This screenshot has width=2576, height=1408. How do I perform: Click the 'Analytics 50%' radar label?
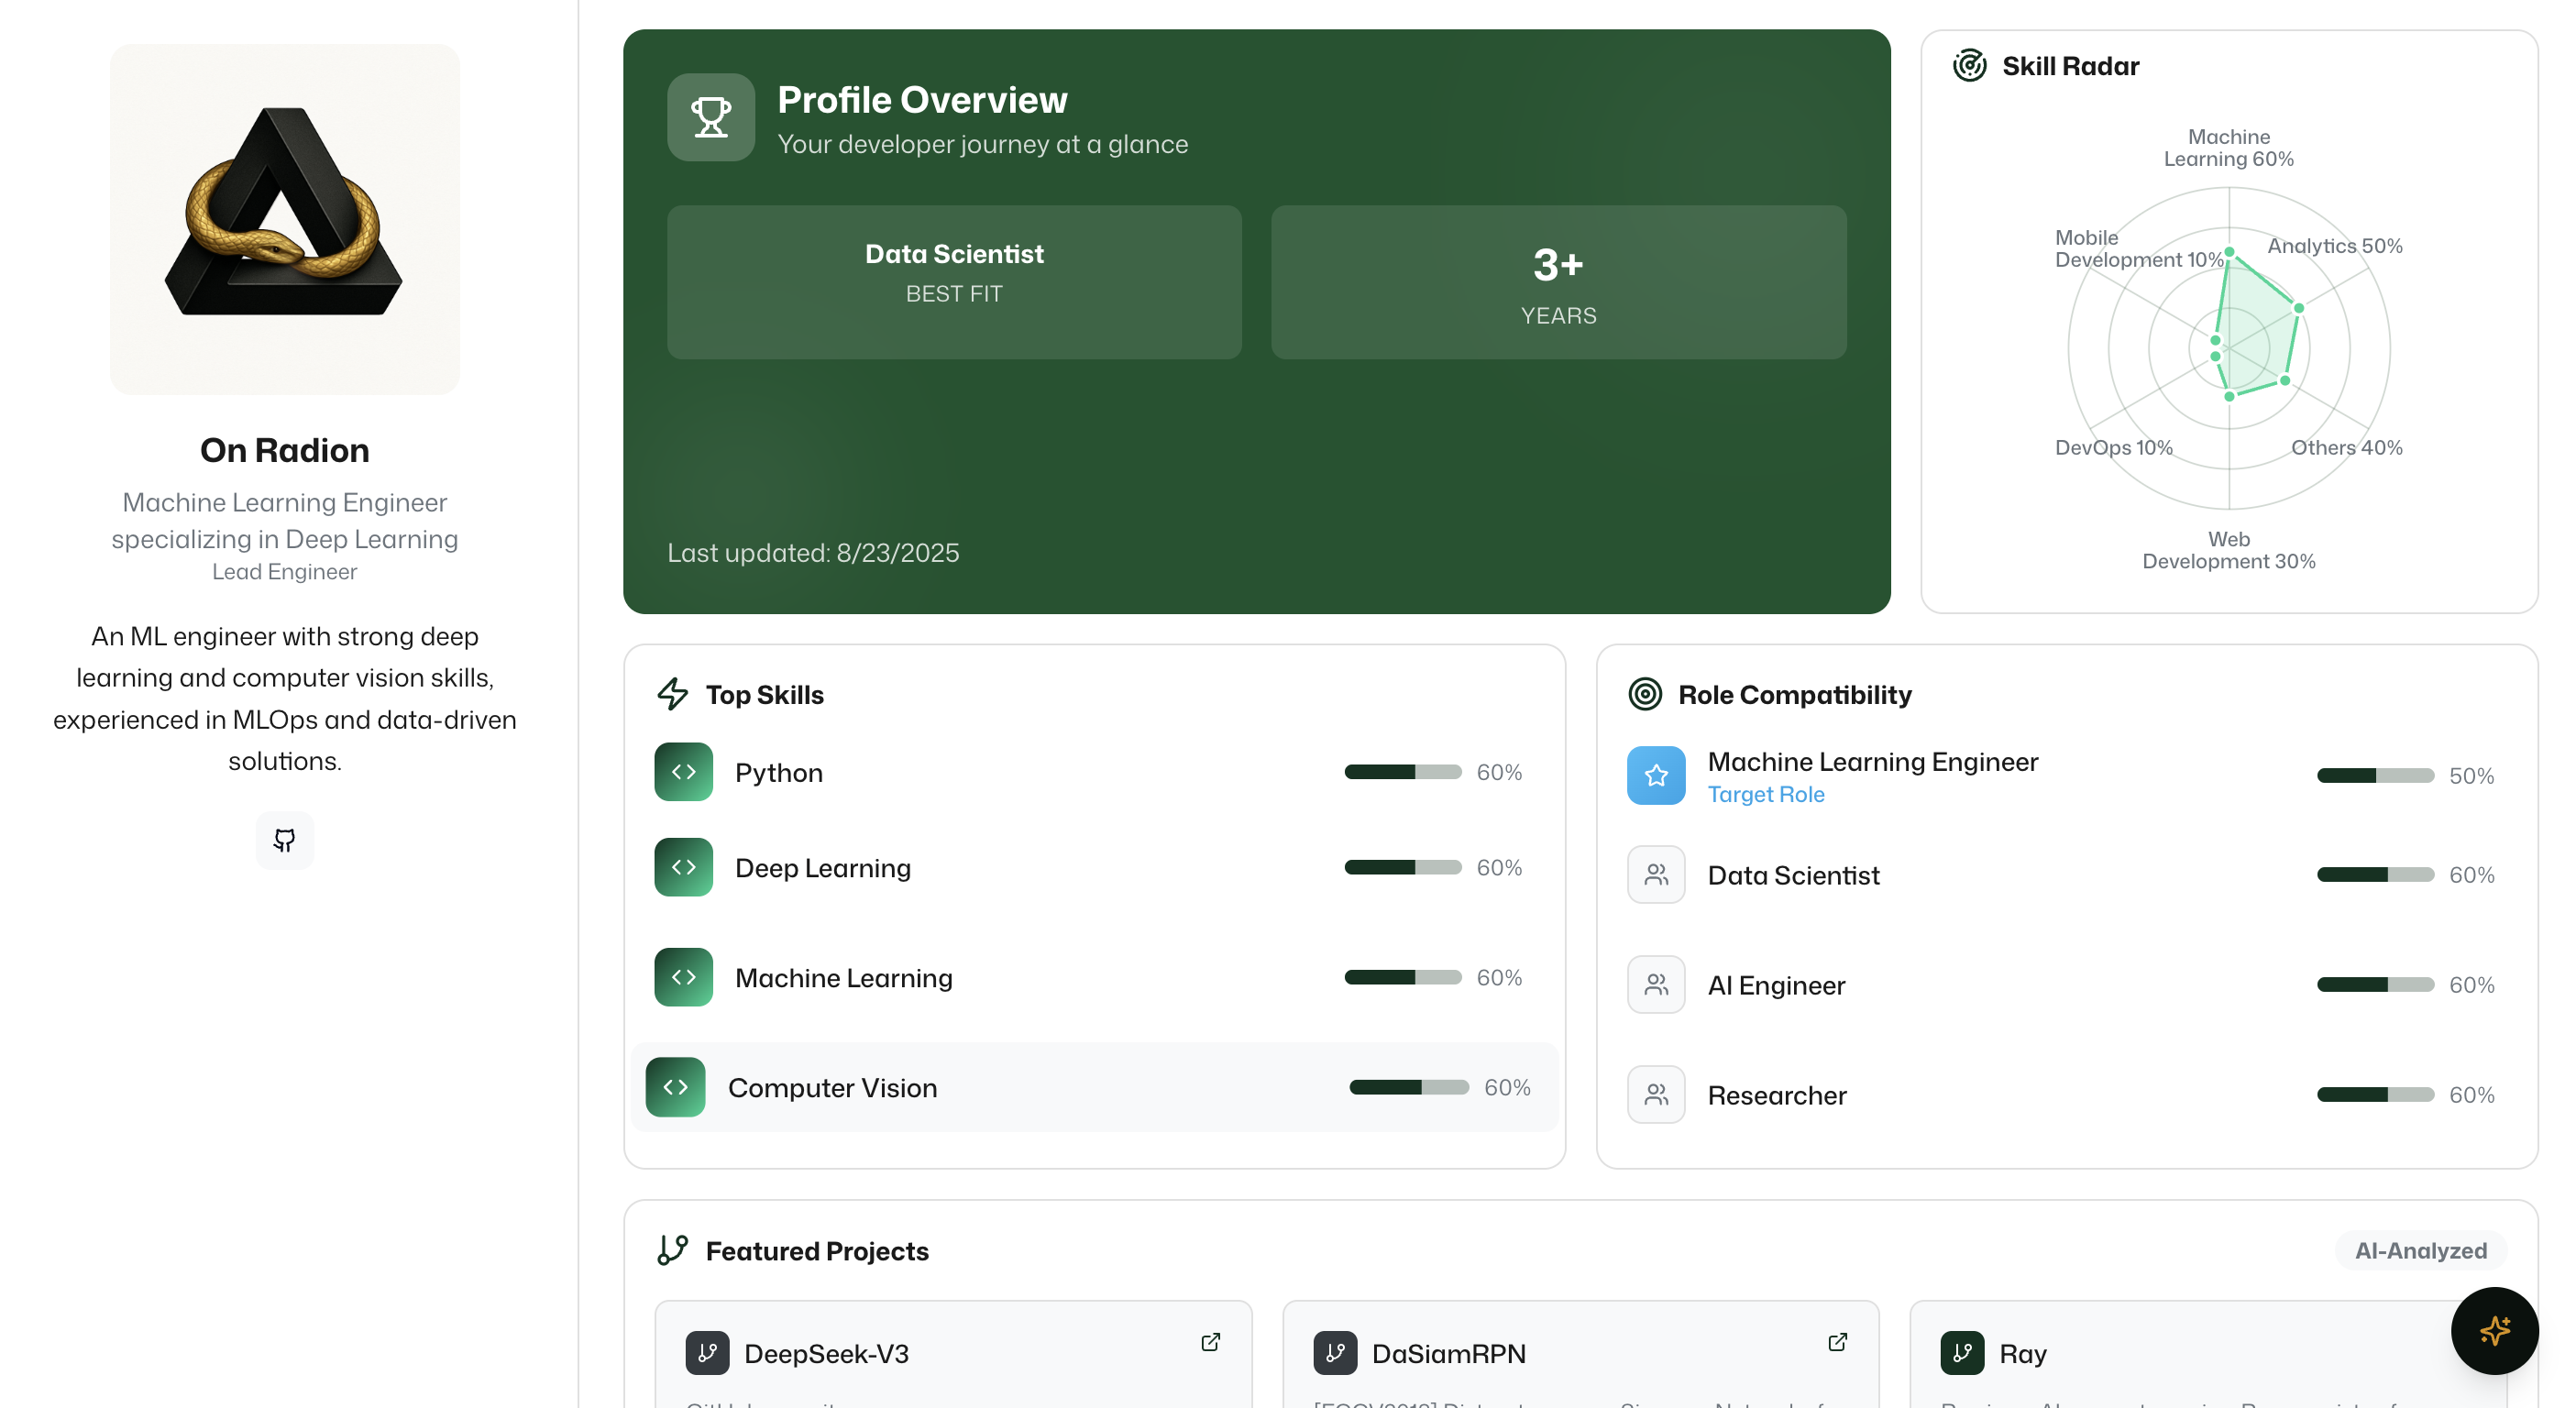(2335, 246)
